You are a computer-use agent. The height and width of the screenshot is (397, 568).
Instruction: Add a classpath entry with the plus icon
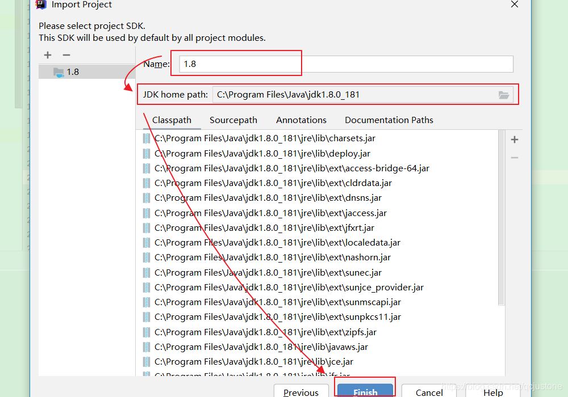[515, 140]
